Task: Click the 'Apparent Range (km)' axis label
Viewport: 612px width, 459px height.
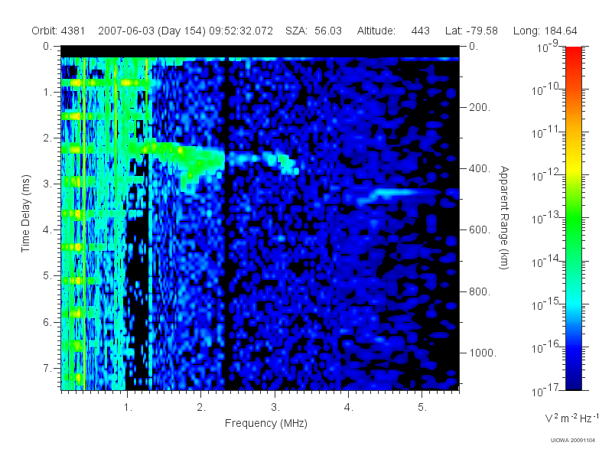Action: (504, 217)
